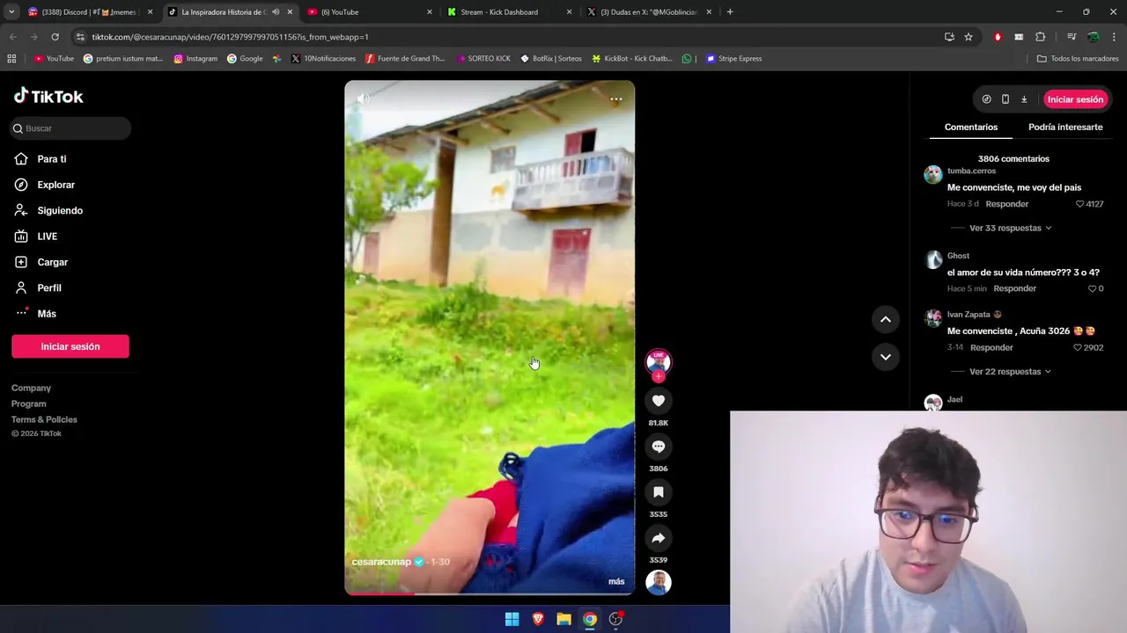Reply to tumba.cerros comment
The width and height of the screenshot is (1127, 633).
pos(1007,204)
